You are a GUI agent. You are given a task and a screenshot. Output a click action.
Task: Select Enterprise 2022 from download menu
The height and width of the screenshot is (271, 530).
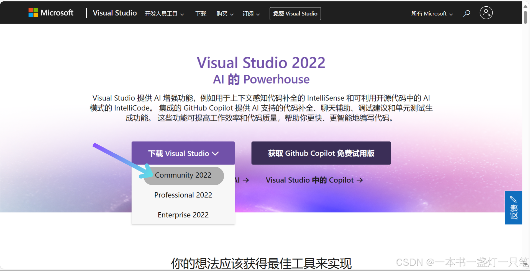click(183, 215)
